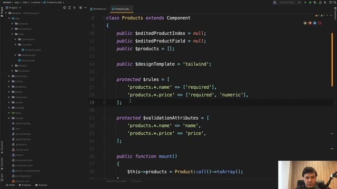Click line number 19 in the gutter
337x189 pixels.
[x=92, y=103]
